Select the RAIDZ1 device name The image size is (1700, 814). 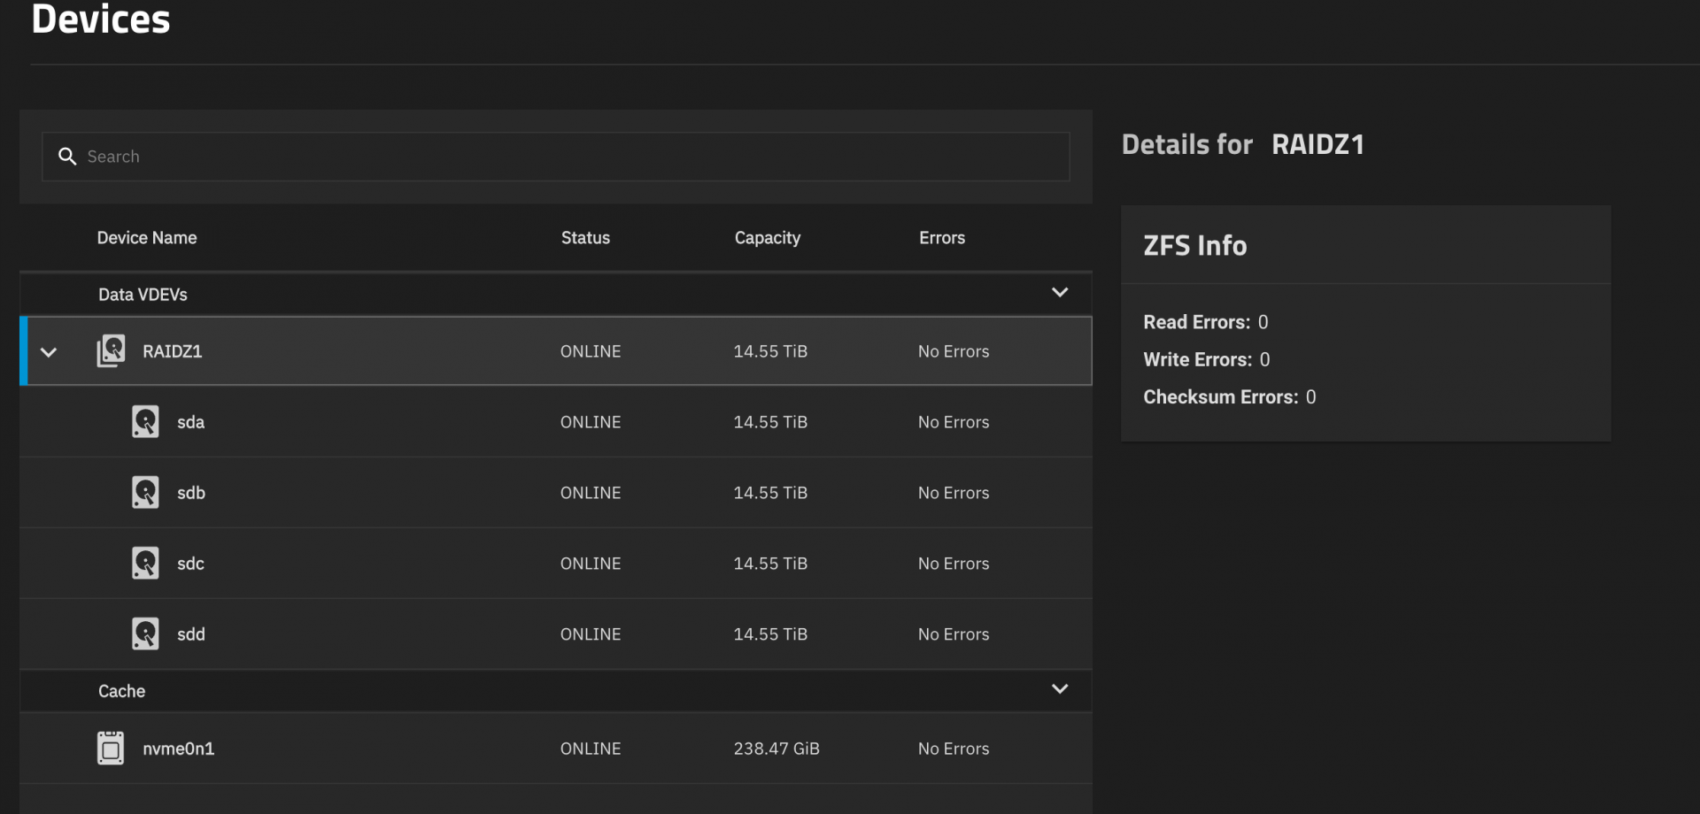(x=173, y=352)
